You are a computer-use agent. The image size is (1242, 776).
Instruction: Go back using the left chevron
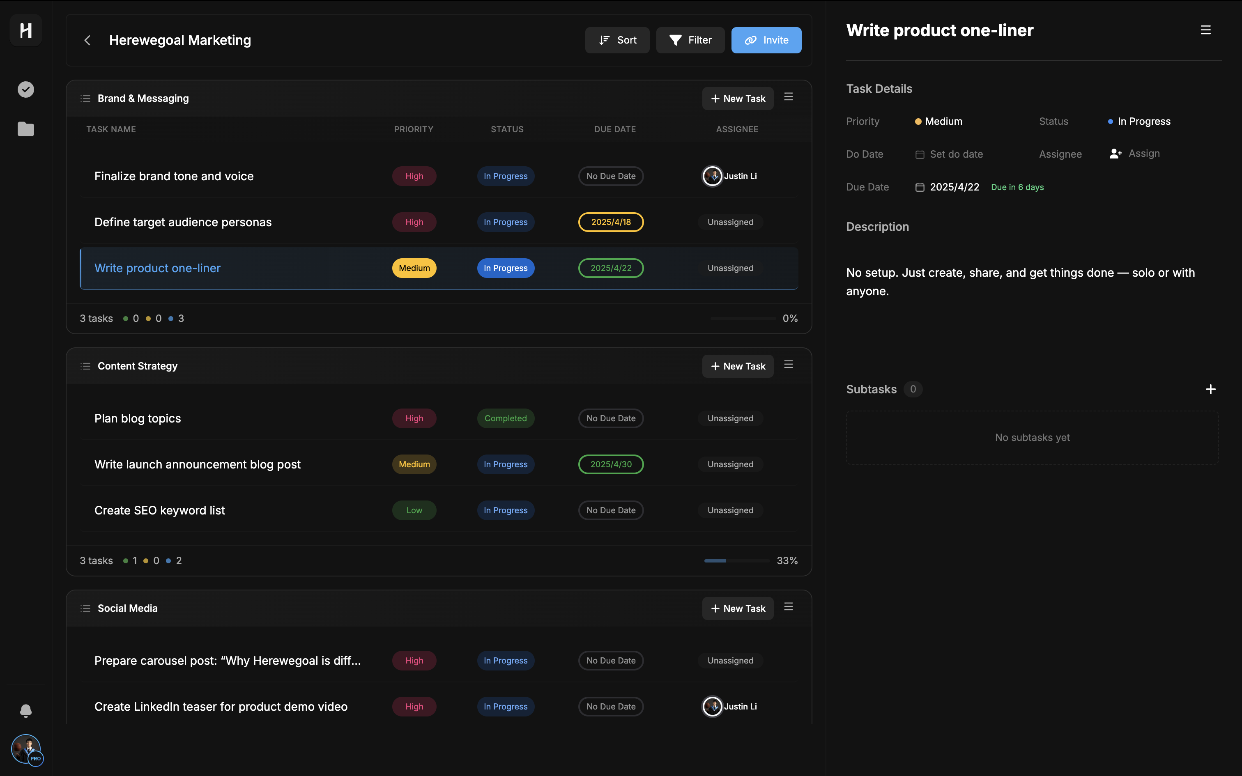[x=87, y=40]
